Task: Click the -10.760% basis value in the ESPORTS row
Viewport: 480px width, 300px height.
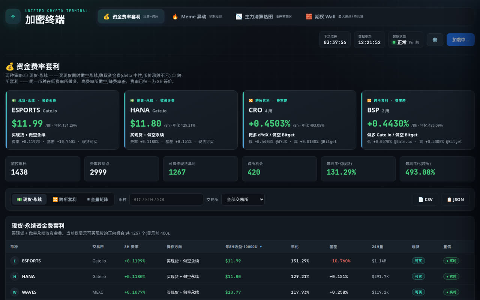Action: (340, 261)
